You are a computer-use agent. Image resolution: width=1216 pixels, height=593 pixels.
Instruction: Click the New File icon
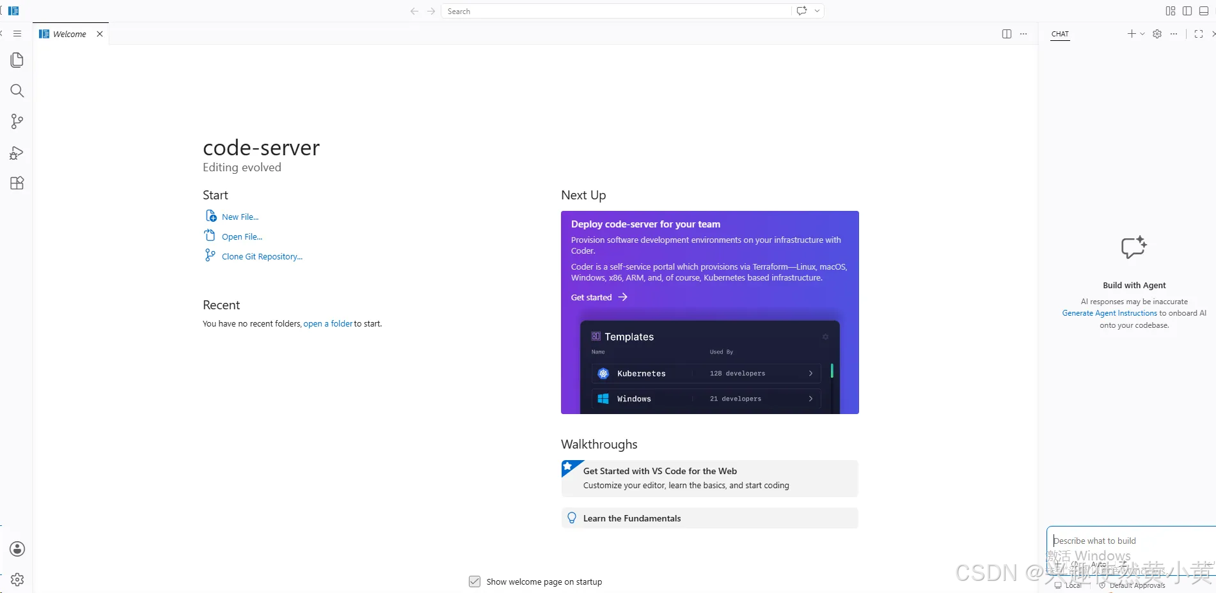click(210, 216)
